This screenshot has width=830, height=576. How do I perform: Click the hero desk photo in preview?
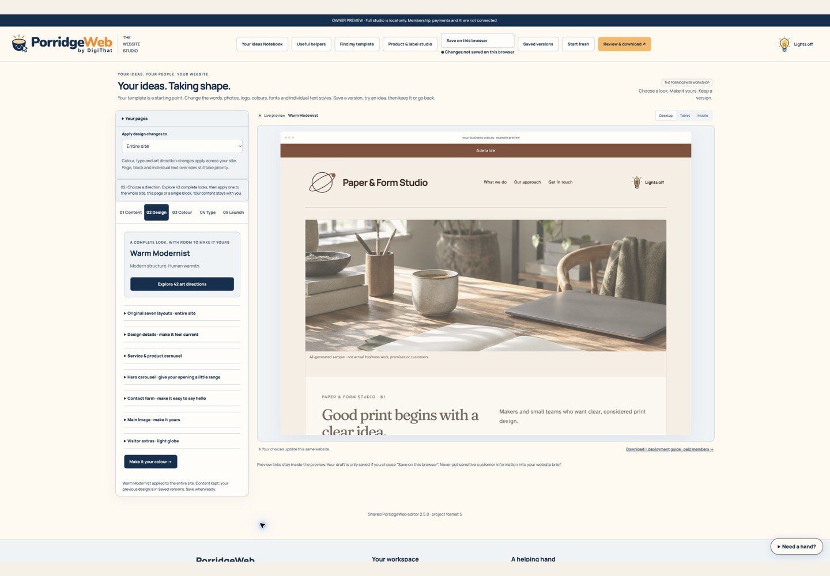coord(486,286)
